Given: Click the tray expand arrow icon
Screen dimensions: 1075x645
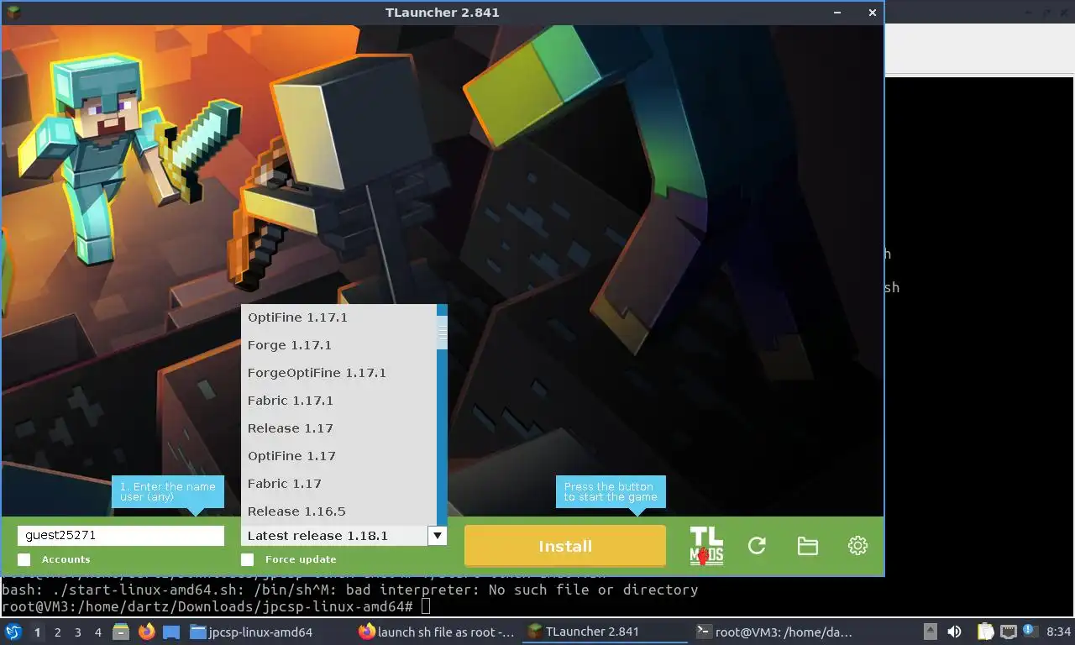Looking at the screenshot, I should 931,632.
